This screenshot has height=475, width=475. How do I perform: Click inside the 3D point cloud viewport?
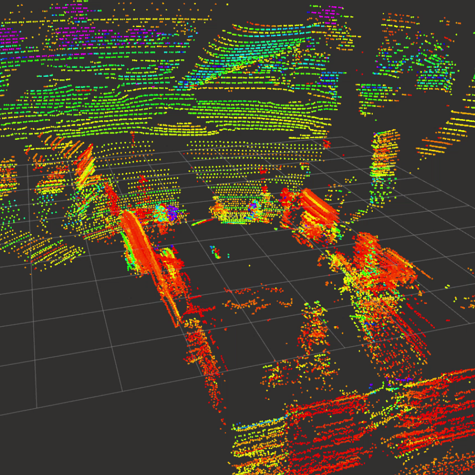(237, 237)
